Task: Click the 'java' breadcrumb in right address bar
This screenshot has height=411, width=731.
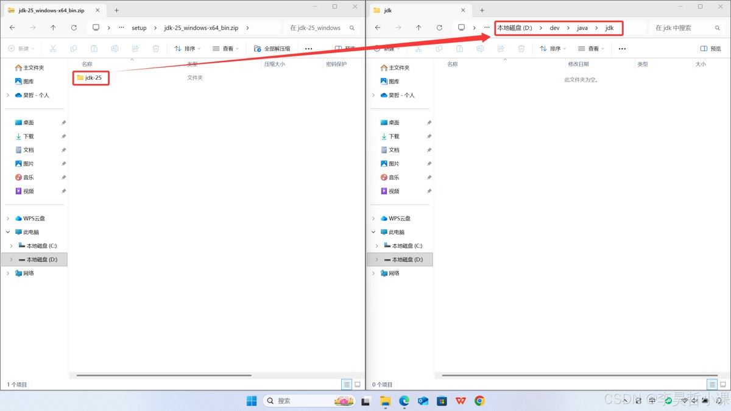Action: click(582, 28)
